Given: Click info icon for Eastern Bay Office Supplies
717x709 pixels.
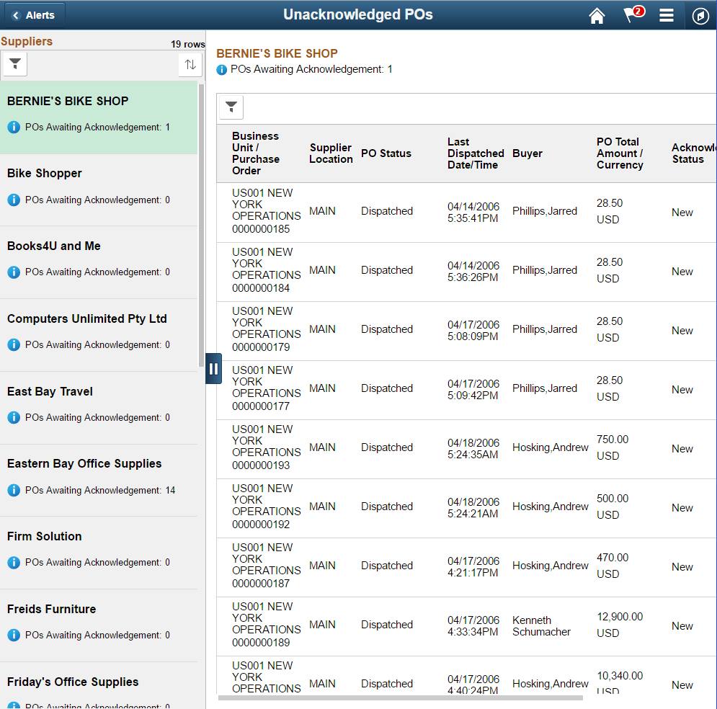Looking at the screenshot, I should pos(14,490).
